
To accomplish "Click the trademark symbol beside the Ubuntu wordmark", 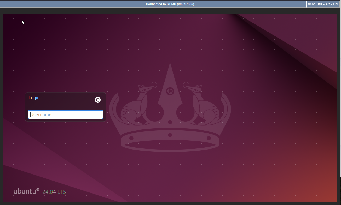I will [38, 189].
